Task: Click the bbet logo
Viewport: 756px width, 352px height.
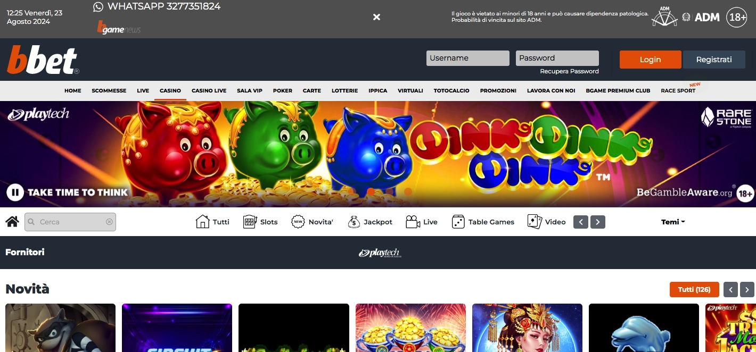Action: coord(43,60)
